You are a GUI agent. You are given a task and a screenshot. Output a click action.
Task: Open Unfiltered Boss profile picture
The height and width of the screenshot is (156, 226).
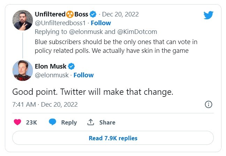[23, 20]
